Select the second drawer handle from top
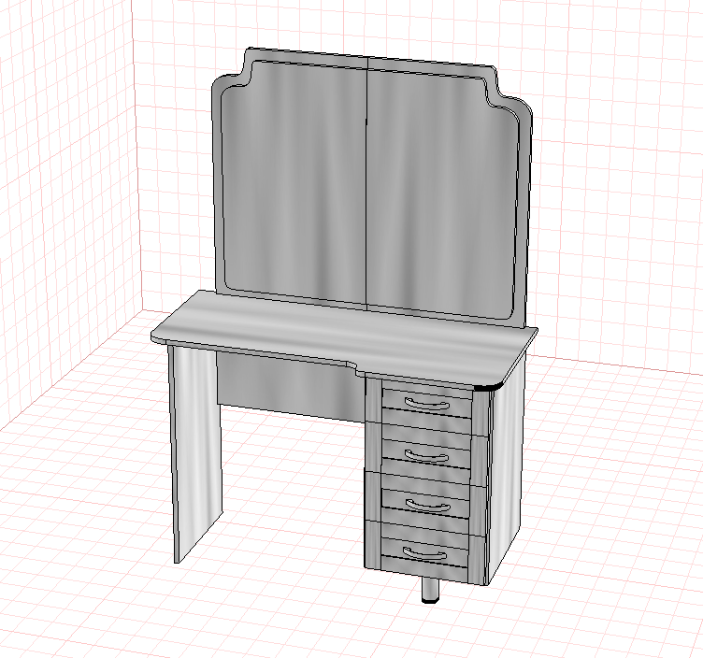 [x=426, y=456]
